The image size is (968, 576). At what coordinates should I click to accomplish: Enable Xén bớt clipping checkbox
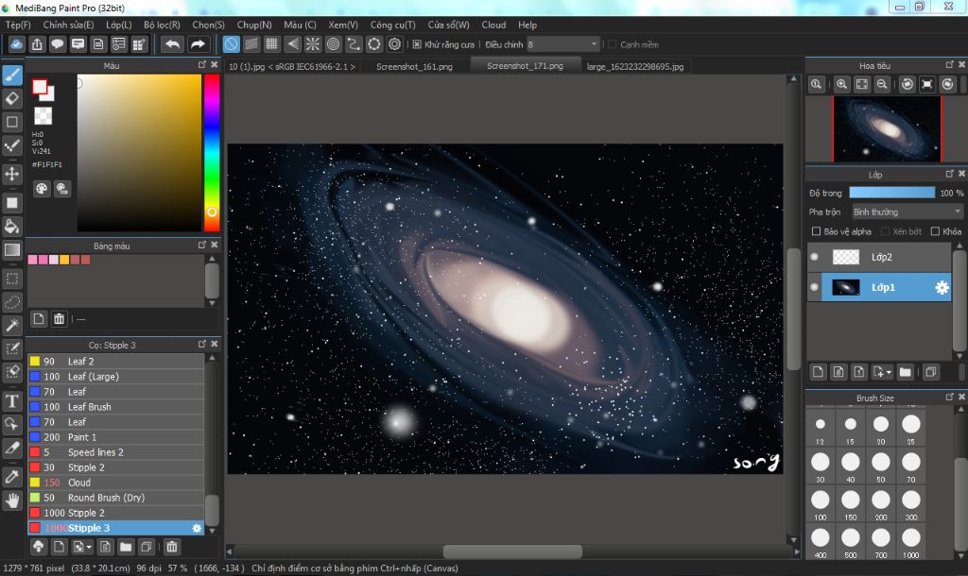(885, 231)
